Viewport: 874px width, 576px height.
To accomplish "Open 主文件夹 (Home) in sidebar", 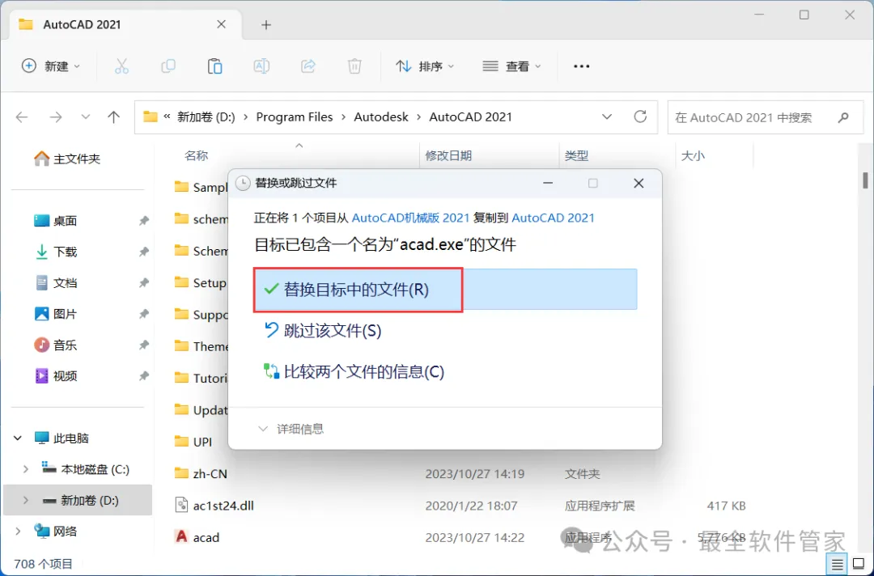I will point(67,159).
